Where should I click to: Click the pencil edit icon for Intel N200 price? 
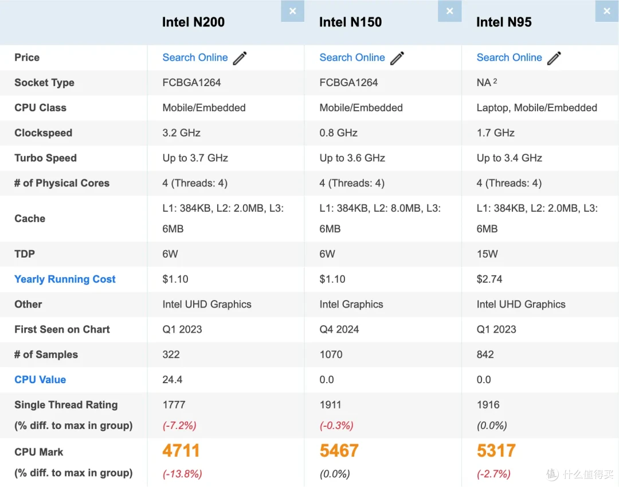[x=240, y=58]
